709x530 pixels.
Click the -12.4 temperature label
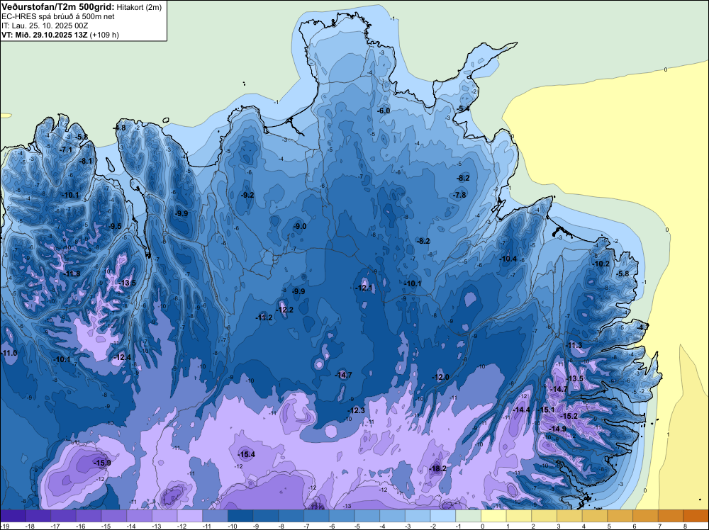pos(122,357)
